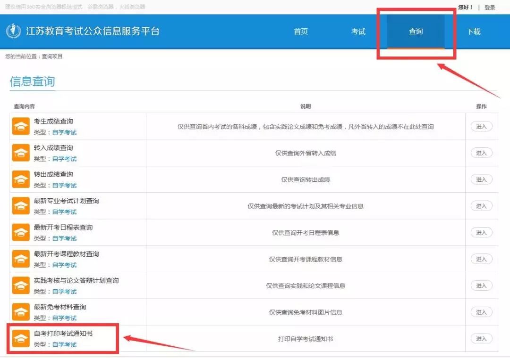
Task: Click the graduation cap icon beside 转出成绩查询
Action: (x=21, y=179)
